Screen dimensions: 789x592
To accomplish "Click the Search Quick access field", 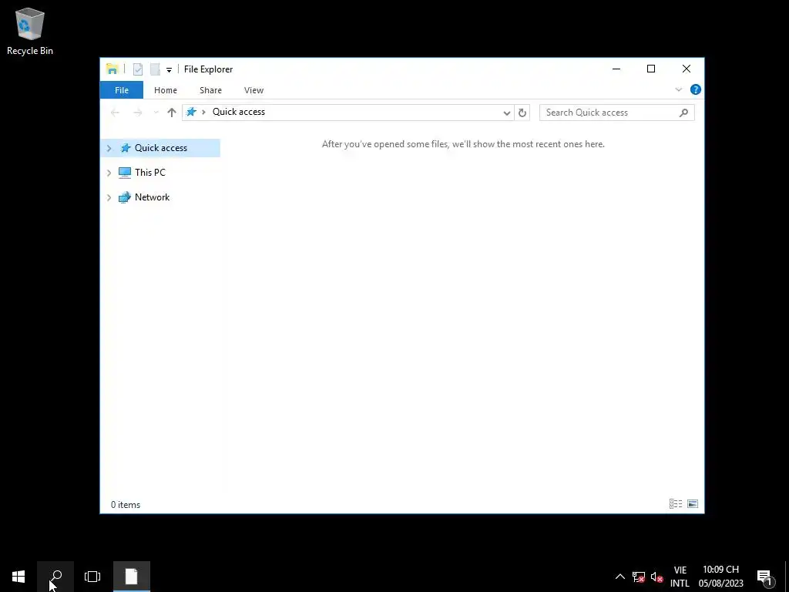I will click(x=616, y=113).
